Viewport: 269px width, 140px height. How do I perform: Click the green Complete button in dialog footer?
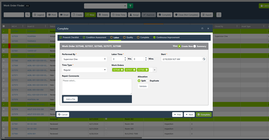coord(204,114)
